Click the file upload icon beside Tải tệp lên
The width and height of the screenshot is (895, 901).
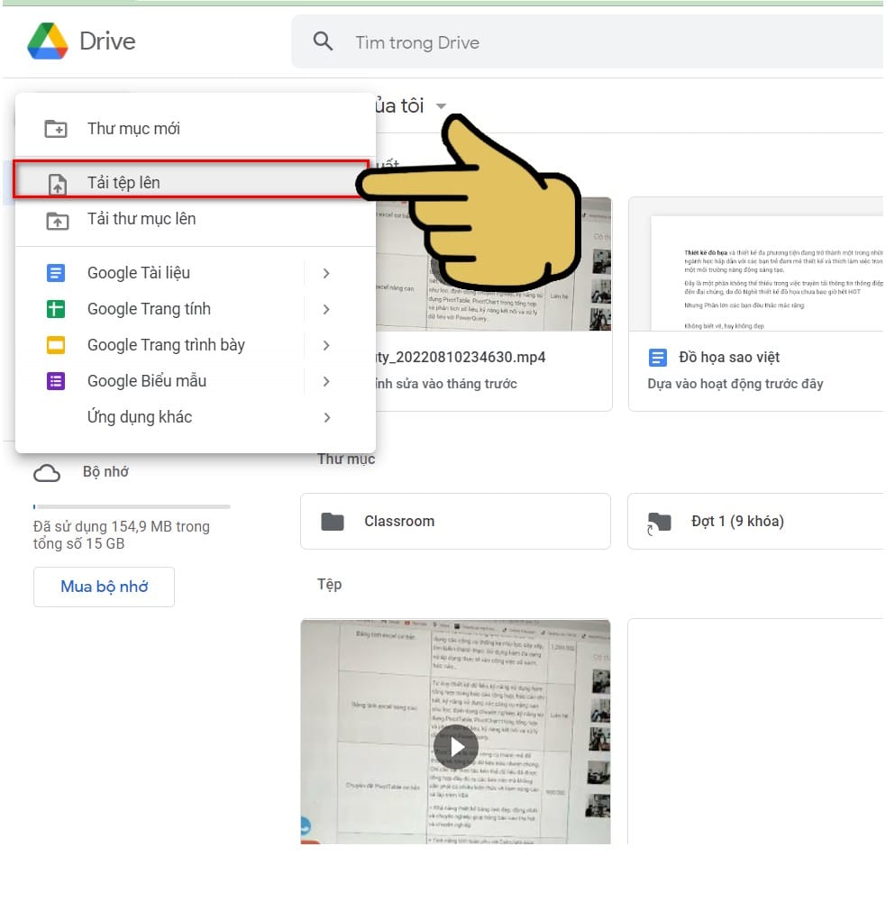[57, 184]
